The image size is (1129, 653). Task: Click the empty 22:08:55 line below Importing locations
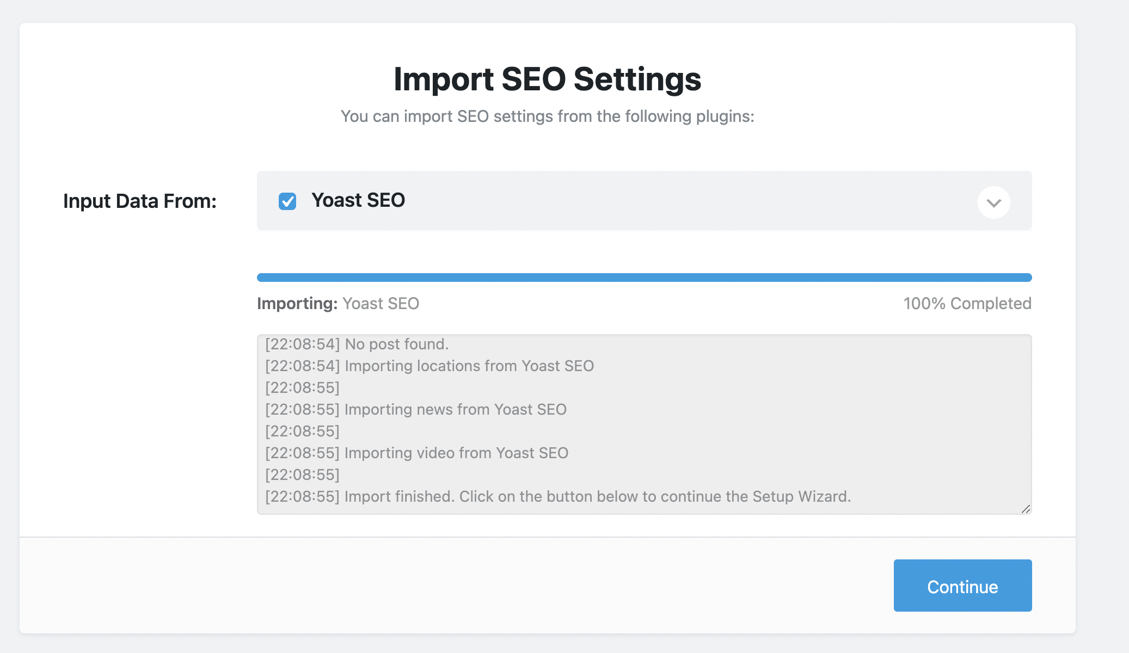point(303,387)
